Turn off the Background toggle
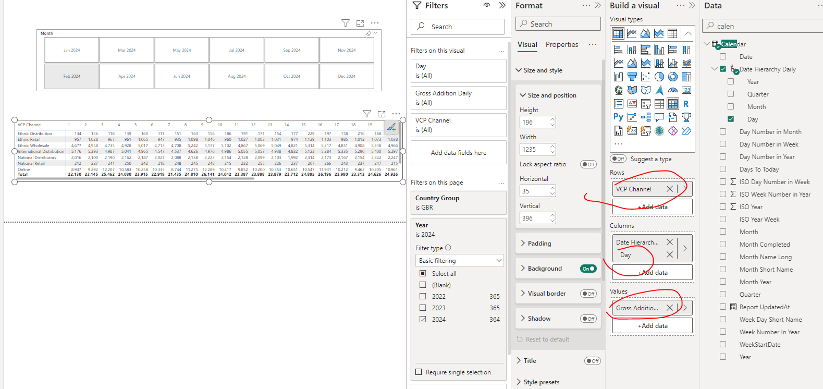Screen dimensions: 823x389 click(x=588, y=269)
